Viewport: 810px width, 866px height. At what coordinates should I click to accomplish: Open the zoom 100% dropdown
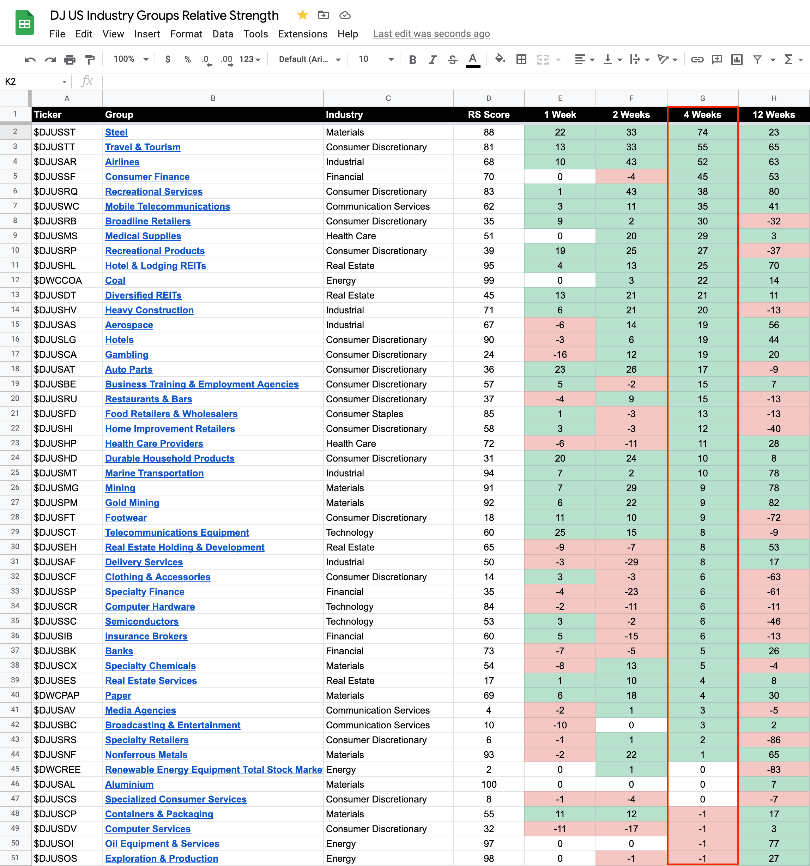[131, 59]
